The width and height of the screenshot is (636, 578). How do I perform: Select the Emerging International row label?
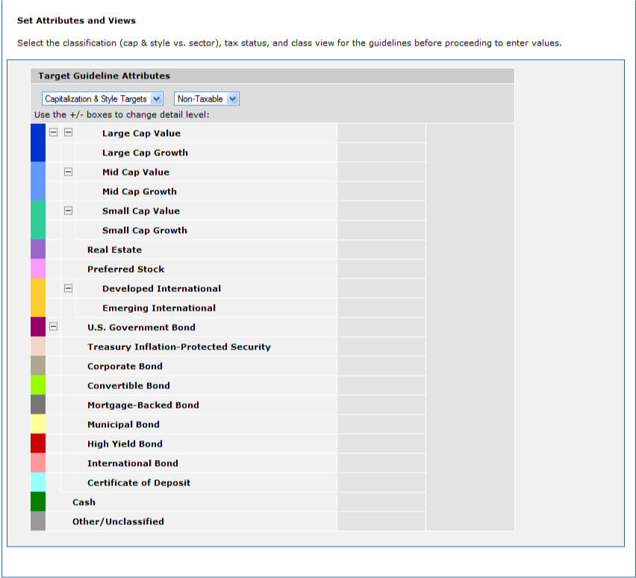pyautogui.click(x=159, y=308)
